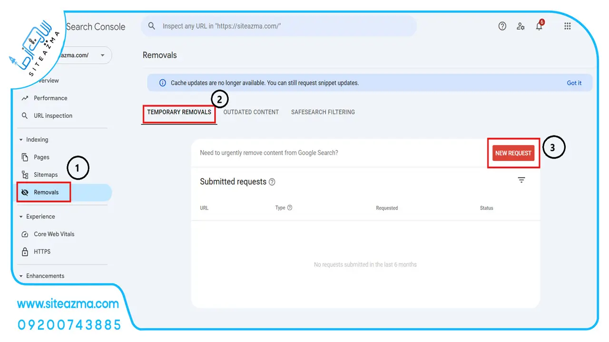Click the Core Web Vitals gauge icon

tap(25, 234)
